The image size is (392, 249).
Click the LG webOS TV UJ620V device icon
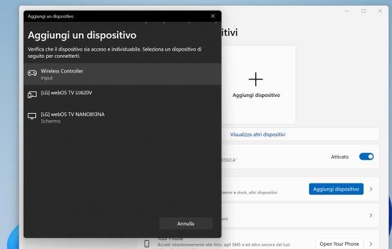(32, 94)
